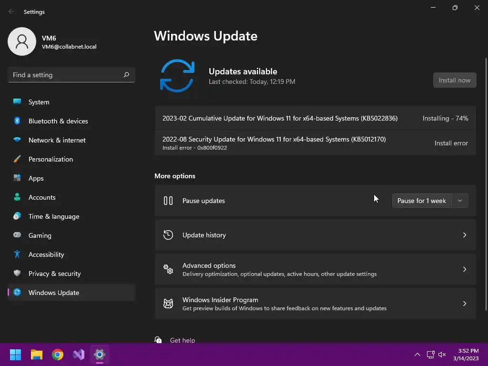Click the magnifier icon in search box
Viewport: 488px width, 366px height.
coord(126,75)
